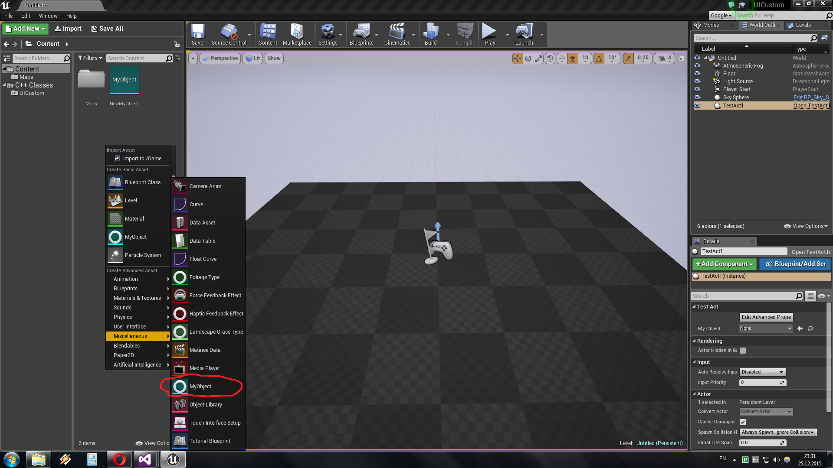
Task: Toggle Actor Hidden In Game checkbox
Action: click(x=743, y=350)
